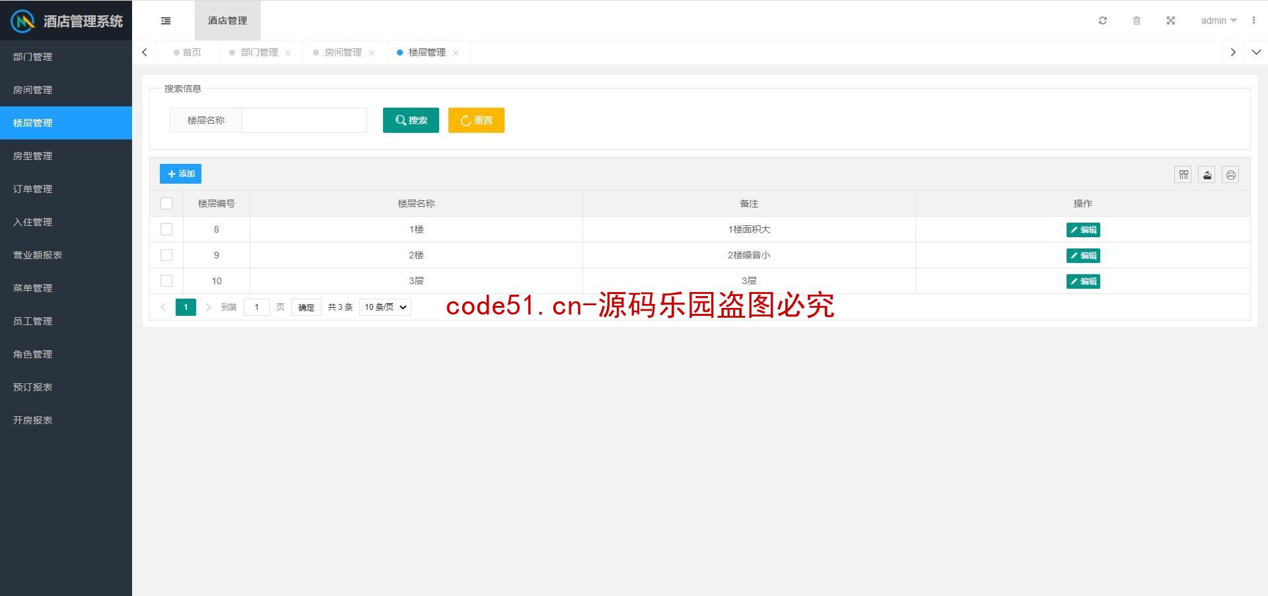Click the 楼层名称 column header
The height and width of the screenshot is (596, 1268).
[416, 204]
